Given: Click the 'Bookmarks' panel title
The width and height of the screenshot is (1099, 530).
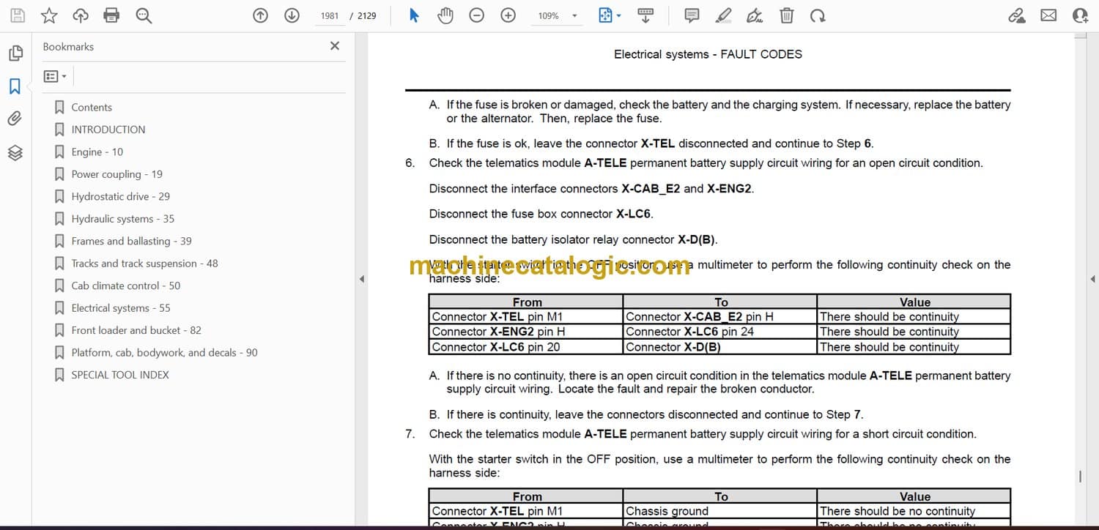Looking at the screenshot, I should tap(68, 47).
